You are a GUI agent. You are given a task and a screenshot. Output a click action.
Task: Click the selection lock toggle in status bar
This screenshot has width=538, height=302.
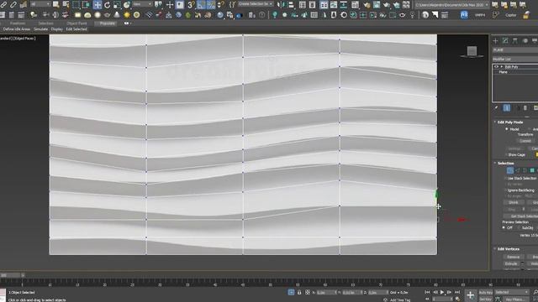[x=299, y=292]
